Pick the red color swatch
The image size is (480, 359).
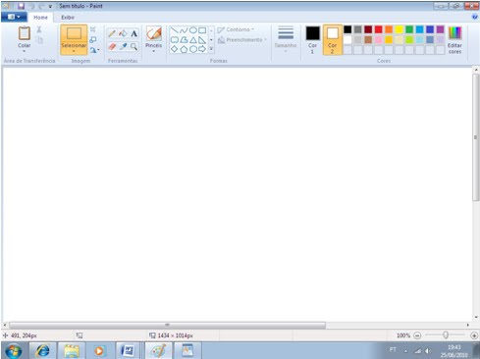378,29
